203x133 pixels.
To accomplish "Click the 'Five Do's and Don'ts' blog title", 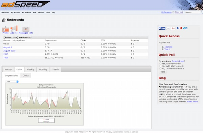I will [173, 86].
